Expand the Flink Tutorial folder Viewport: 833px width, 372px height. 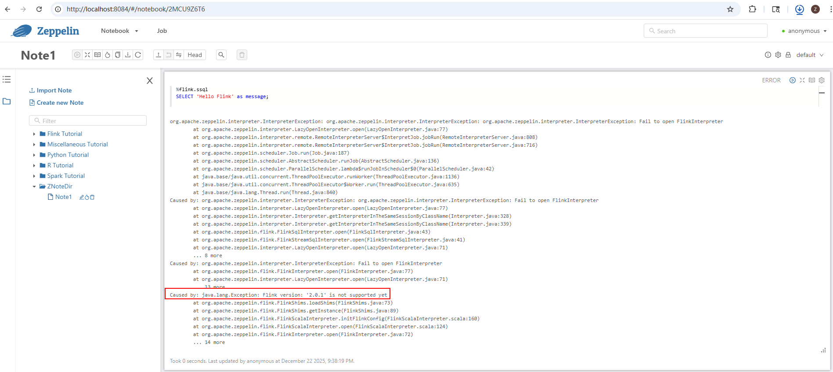(34, 134)
